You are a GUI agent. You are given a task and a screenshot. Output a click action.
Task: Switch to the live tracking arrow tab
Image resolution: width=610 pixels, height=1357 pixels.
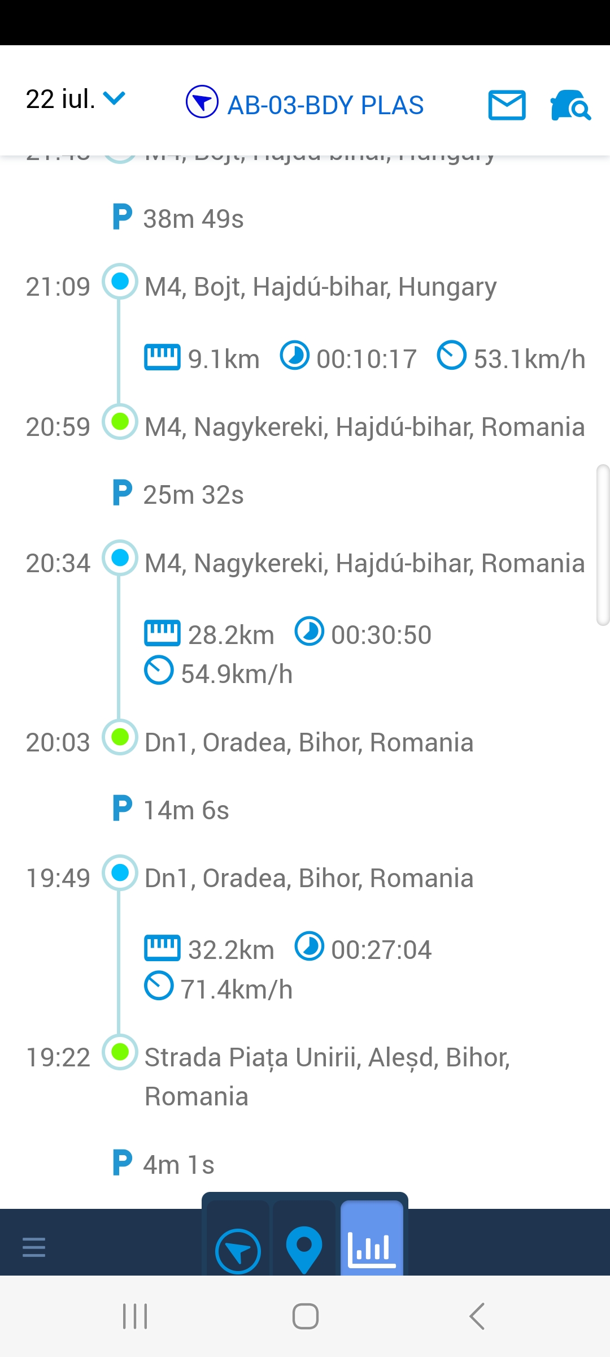(x=238, y=1251)
